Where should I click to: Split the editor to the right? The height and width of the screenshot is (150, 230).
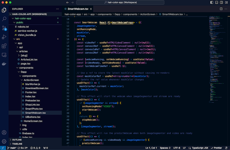click(x=221, y=9)
